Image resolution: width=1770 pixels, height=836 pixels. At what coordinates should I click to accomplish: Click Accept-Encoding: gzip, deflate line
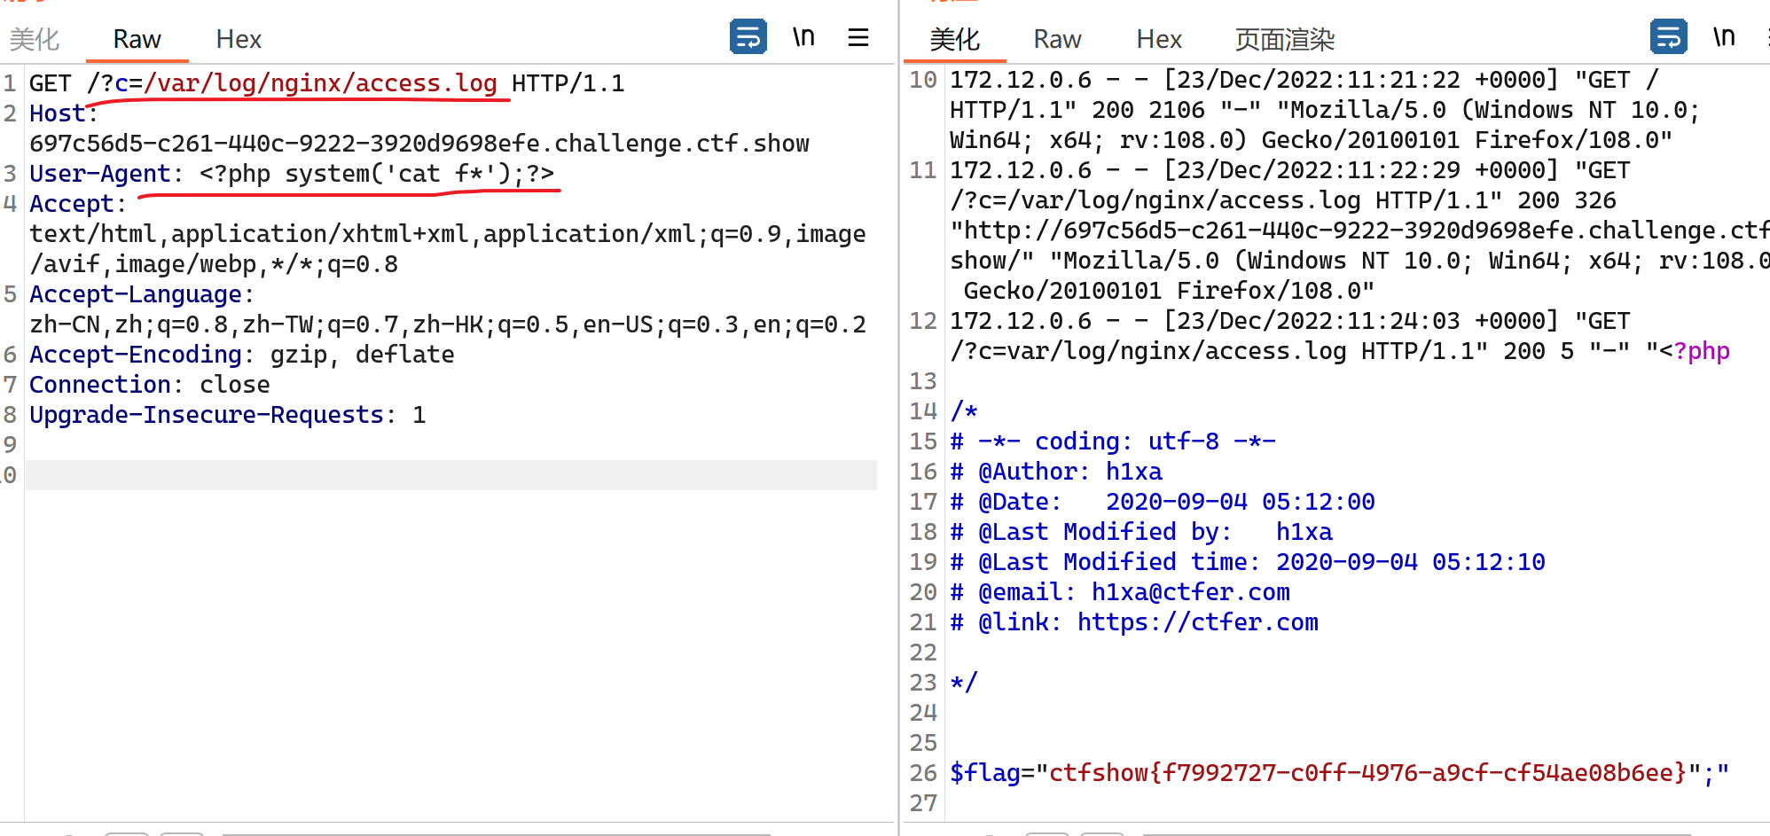tap(242, 355)
